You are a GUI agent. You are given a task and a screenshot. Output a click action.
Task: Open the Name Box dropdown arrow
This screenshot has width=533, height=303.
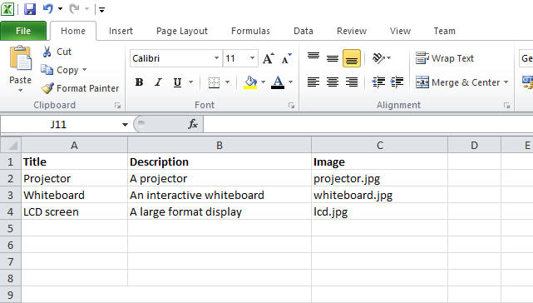click(x=125, y=125)
